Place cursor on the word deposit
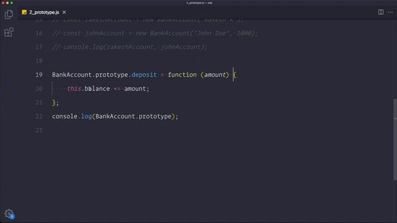This screenshot has height=223, width=397. tap(144, 75)
